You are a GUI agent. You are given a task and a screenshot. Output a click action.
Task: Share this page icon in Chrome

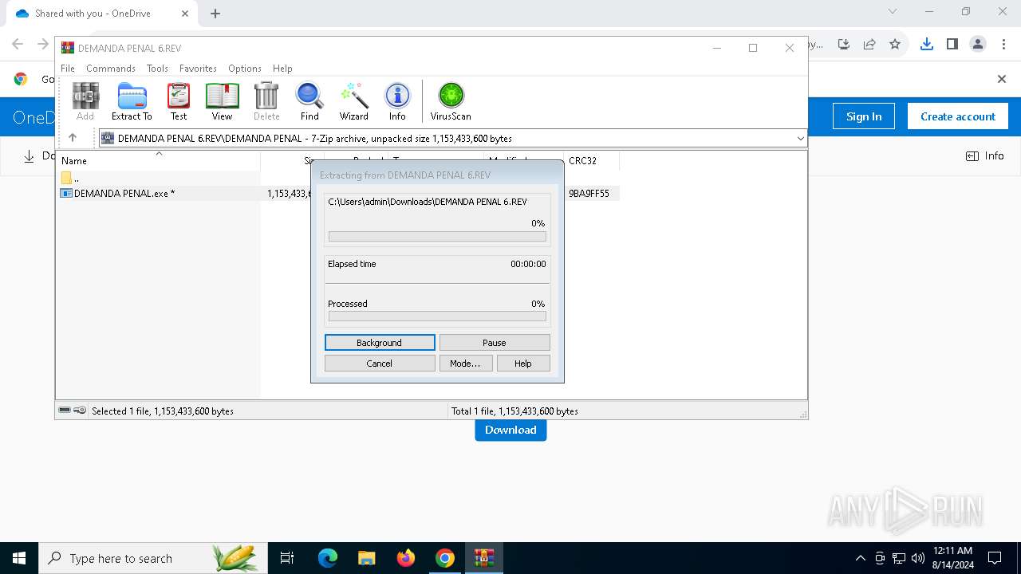tap(869, 44)
